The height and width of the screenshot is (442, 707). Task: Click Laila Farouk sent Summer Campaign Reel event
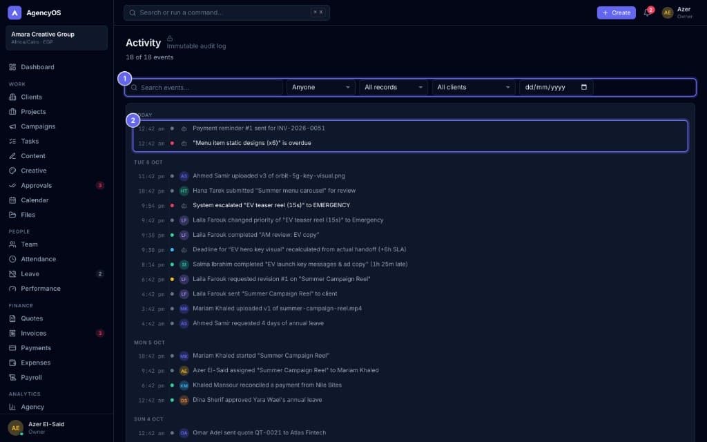click(x=410, y=294)
